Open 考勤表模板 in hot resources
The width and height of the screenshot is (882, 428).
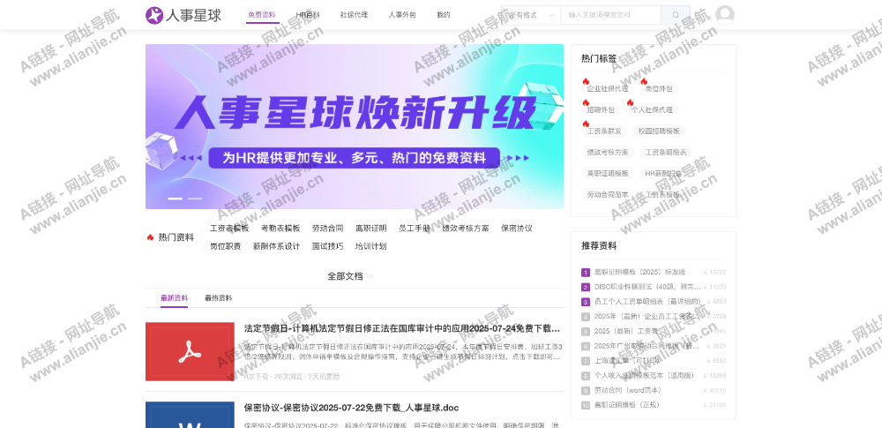tap(280, 228)
